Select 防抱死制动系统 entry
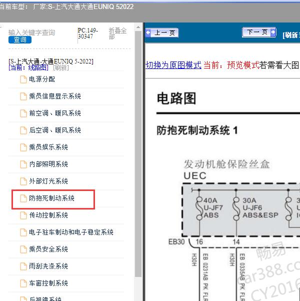The width and height of the screenshot is (300, 301). click(x=51, y=198)
